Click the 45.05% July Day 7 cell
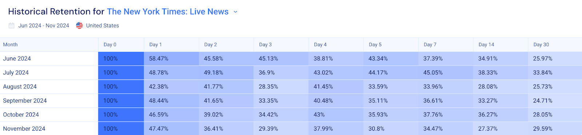Screen dimensions: 582x135 pyautogui.click(x=446, y=73)
